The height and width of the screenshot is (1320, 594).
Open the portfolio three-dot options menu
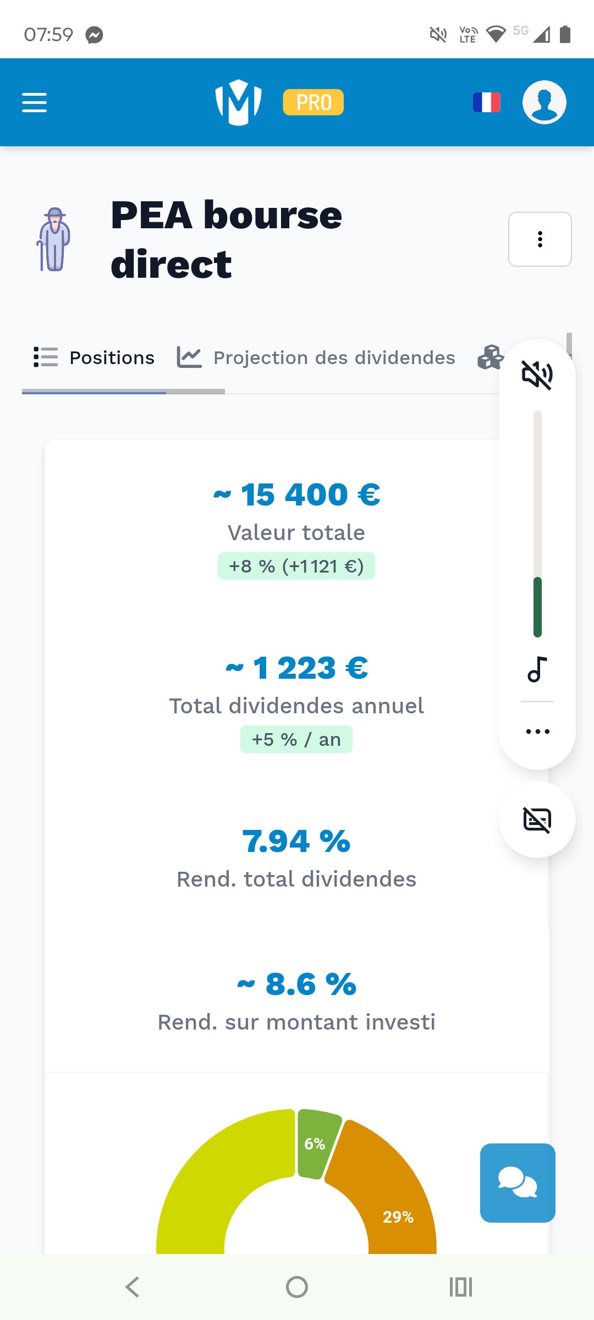tap(540, 239)
